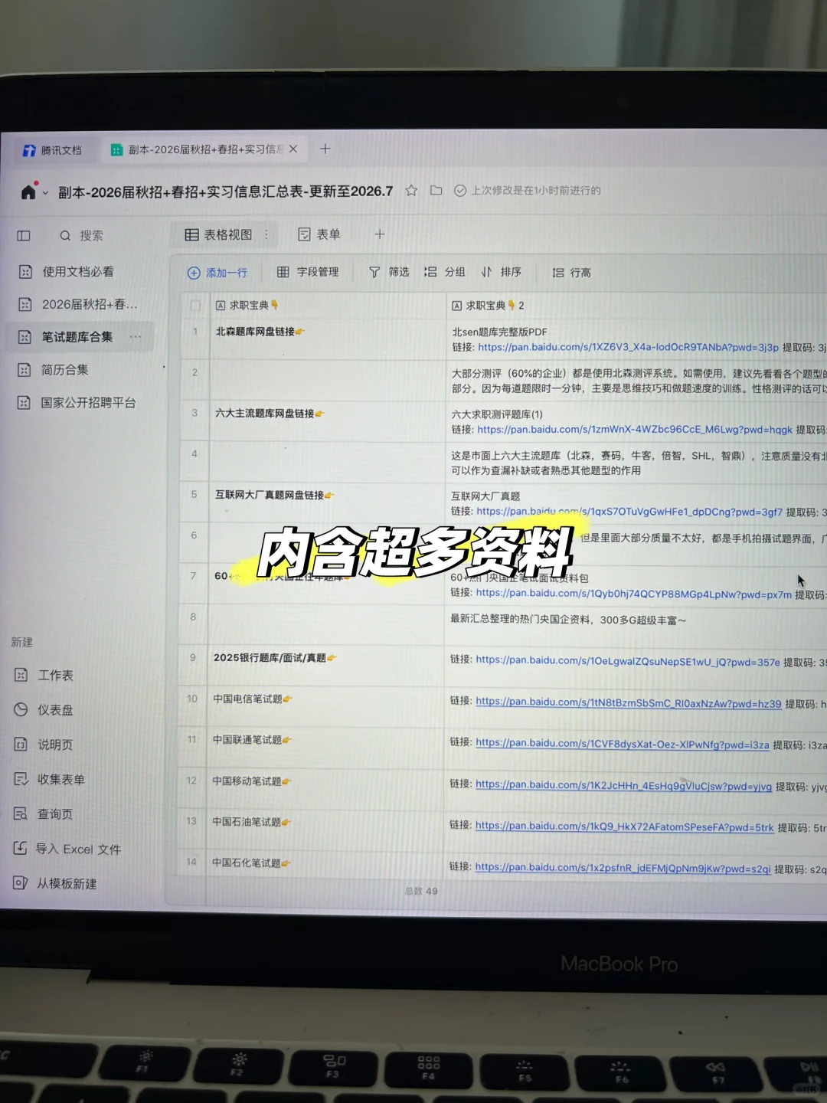Viewport: 827px width, 1103px height.
Task: Select the 表格视图 view tab
Action: pyautogui.click(x=219, y=234)
